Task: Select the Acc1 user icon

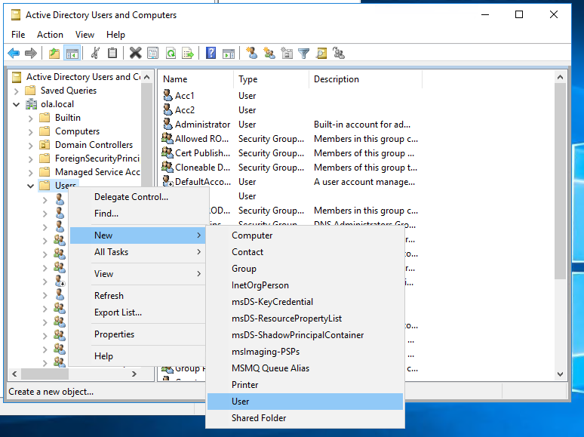Action: 168,95
